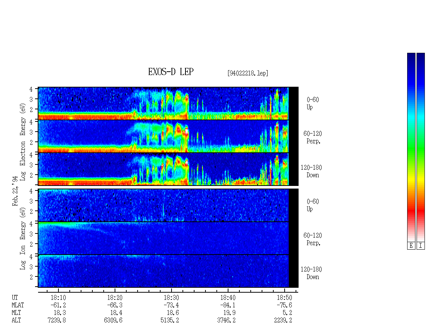
Task: Click the ALT value 2239.2
Action: pos(283,321)
